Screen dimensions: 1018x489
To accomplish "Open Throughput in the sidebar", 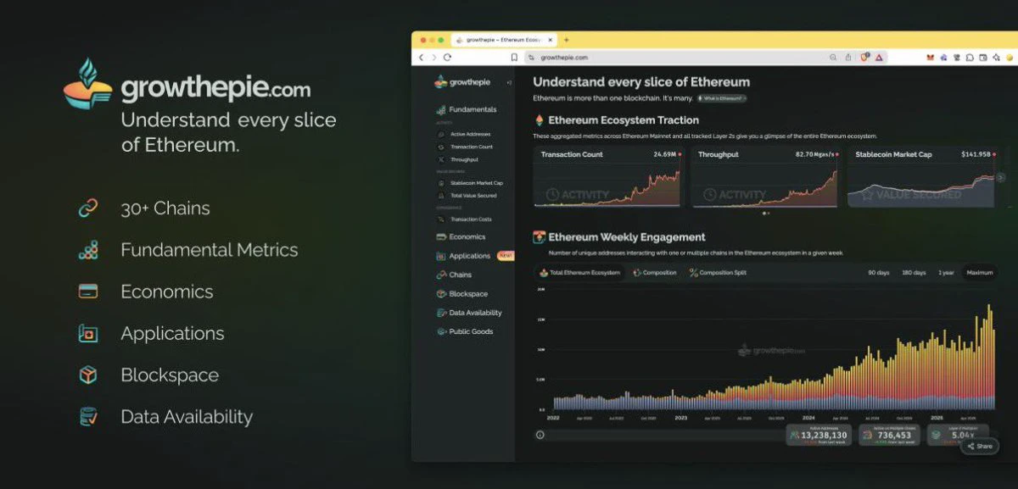I will click(x=458, y=159).
